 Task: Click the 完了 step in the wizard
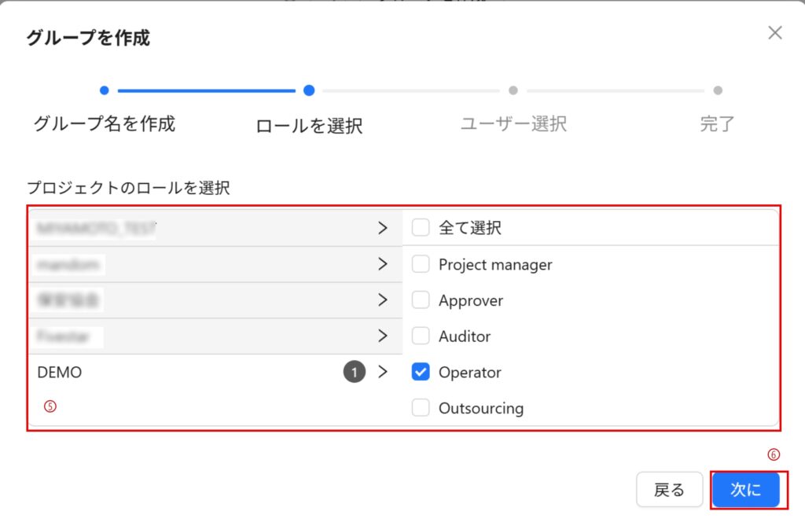(x=717, y=123)
